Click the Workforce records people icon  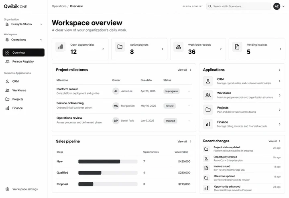178,46
